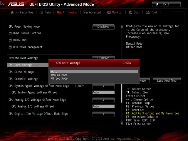
Task: Click the DRAM Timing Control arrow icon
Action: coord(11,33)
